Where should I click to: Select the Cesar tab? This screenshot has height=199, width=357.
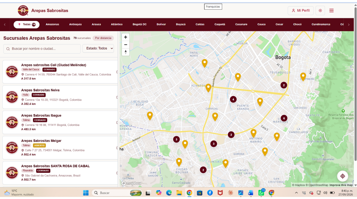pyautogui.click(x=279, y=25)
